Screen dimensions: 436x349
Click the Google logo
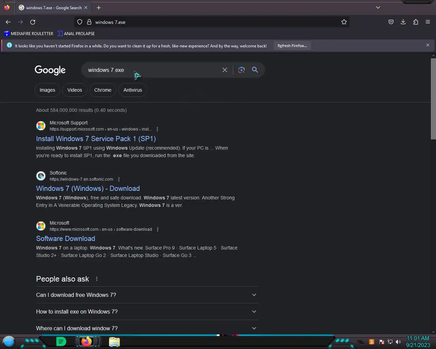pyautogui.click(x=50, y=70)
